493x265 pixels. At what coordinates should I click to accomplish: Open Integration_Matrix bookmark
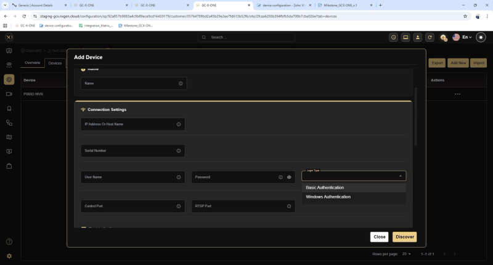(x=96, y=25)
